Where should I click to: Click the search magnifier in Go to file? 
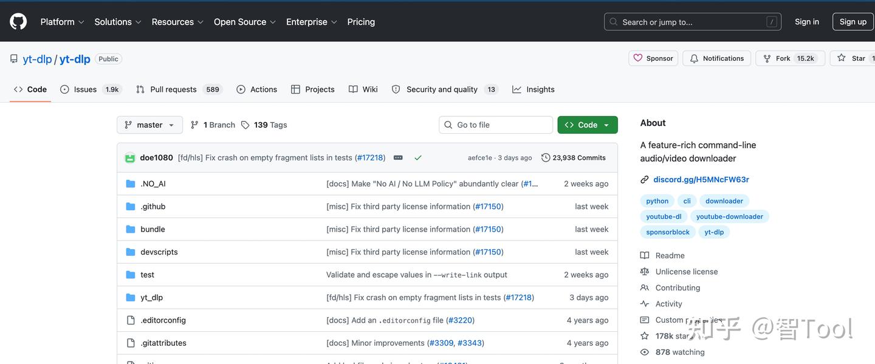click(x=448, y=125)
